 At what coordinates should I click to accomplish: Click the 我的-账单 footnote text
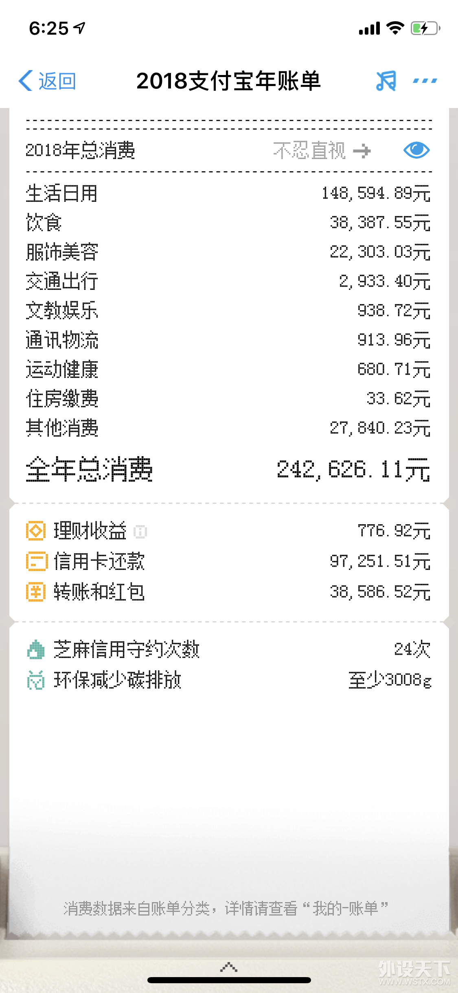[x=345, y=908]
